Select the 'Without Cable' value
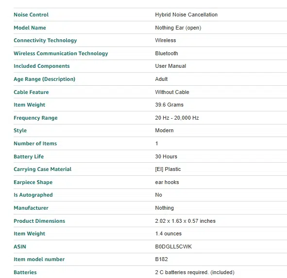This screenshot has width=287, height=278. coord(172,92)
